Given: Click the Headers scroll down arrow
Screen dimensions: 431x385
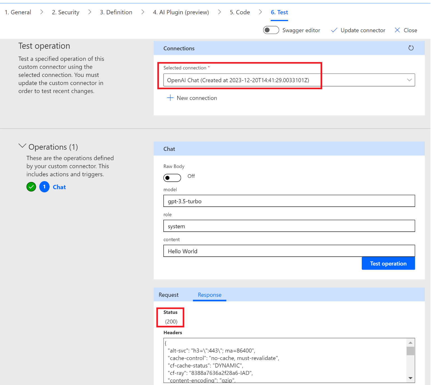Looking at the screenshot, I should pos(410,378).
